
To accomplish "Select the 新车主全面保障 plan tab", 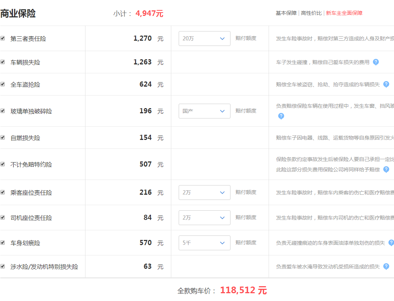I will coord(344,13).
